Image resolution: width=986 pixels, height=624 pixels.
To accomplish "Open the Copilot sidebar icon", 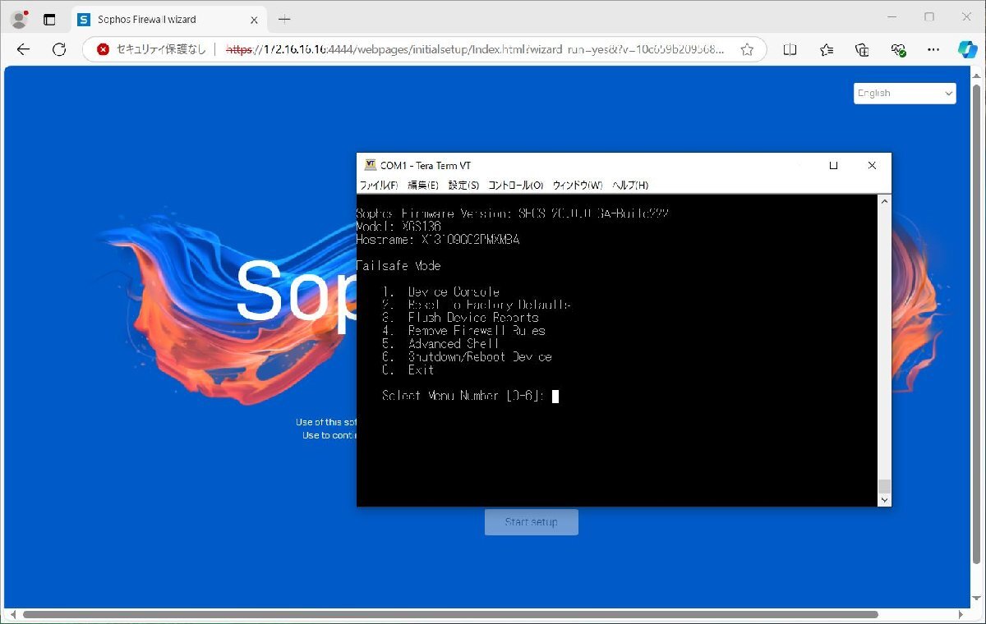I will [x=967, y=49].
